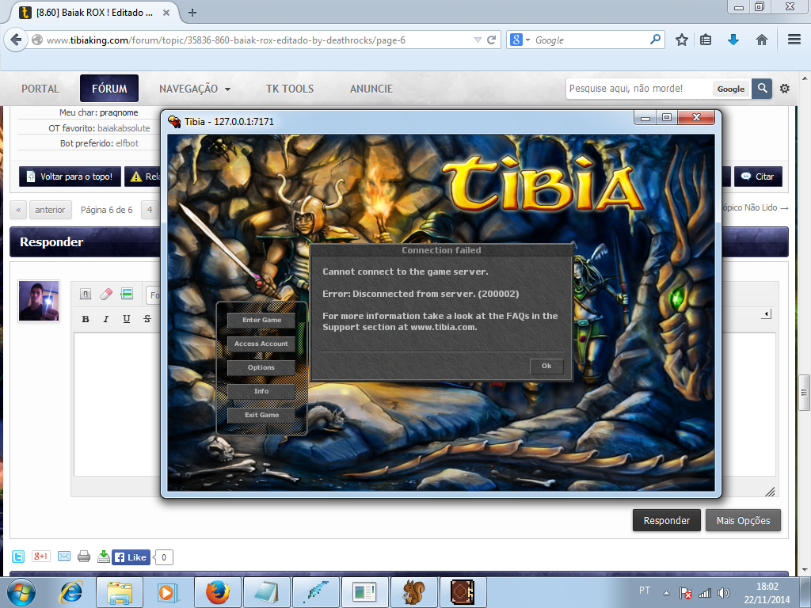Open PORTAL navigation item
Image resolution: width=811 pixels, height=608 pixels.
40,89
